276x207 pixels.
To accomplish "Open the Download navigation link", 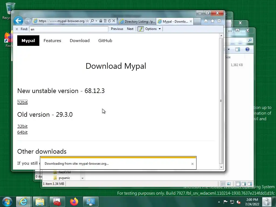I will [80, 41].
